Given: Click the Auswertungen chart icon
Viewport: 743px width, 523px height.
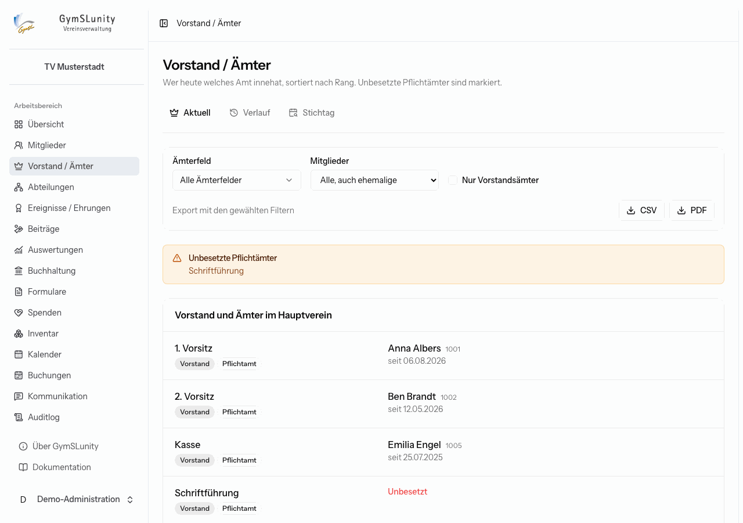Looking at the screenshot, I should (19, 250).
